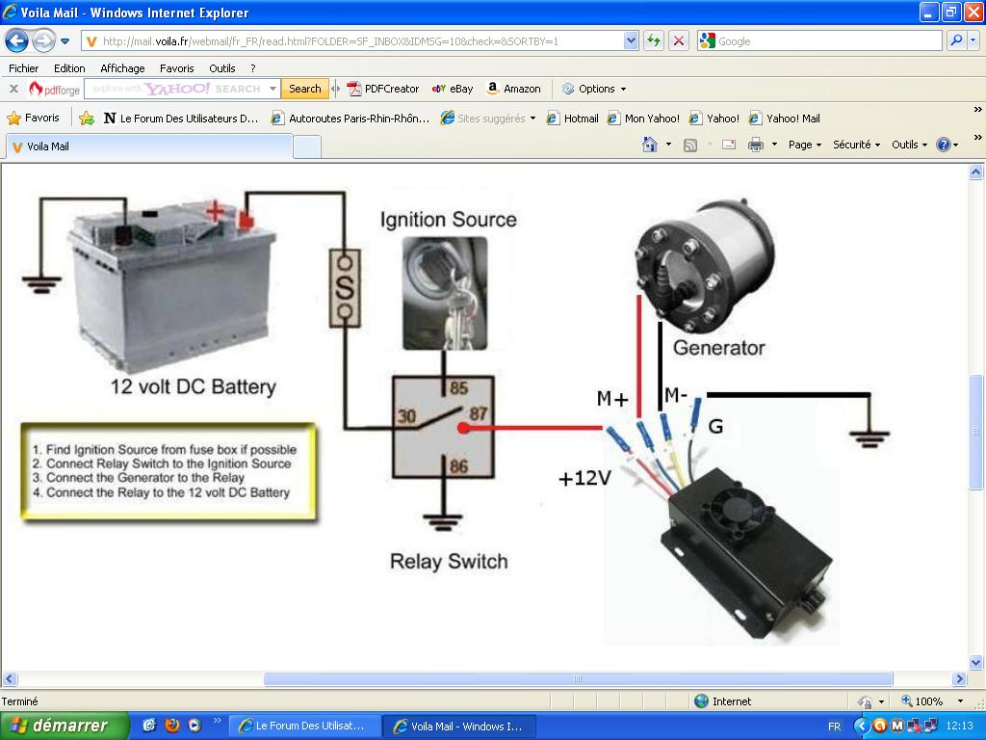Screen dimensions: 986x740
Task: Click the RSS feeds icon
Action: (x=690, y=145)
